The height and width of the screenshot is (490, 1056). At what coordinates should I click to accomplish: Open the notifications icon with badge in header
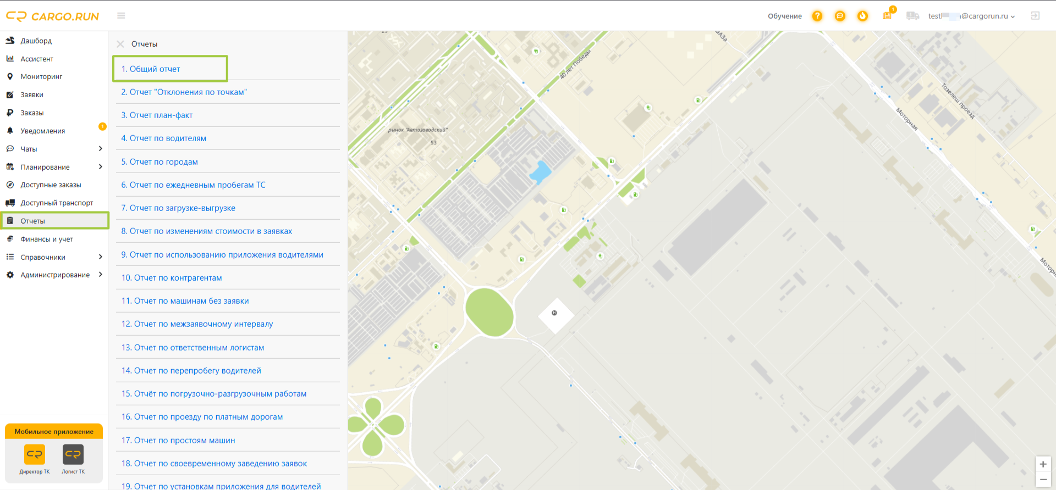(x=888, y=15)
